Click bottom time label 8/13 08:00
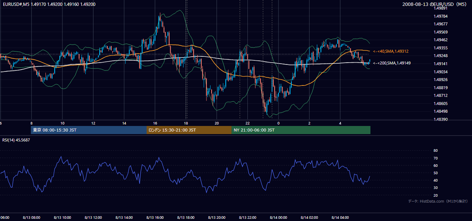Viewport: 472px width, 221px height. [31, 217]
